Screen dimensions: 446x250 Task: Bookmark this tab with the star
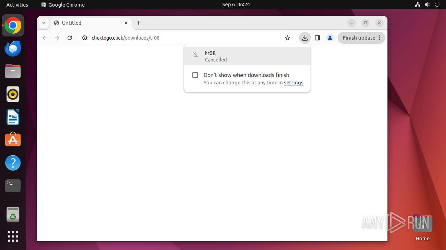tap(287, 38)
